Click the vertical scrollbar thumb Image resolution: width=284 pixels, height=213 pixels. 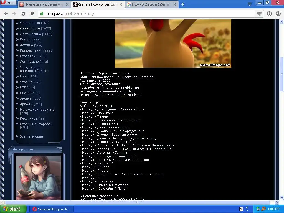pyautogui.click(x=282, y=74)
